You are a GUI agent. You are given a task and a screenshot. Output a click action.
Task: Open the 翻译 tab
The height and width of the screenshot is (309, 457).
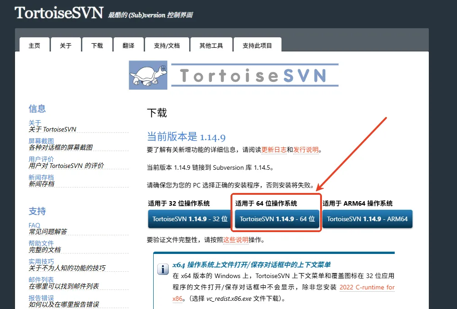click(129, 46)
